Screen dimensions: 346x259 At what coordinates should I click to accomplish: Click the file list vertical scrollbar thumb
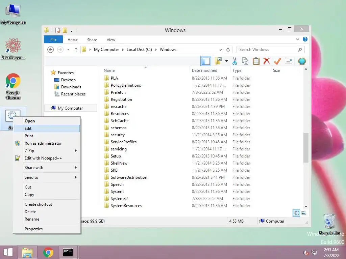306,148
